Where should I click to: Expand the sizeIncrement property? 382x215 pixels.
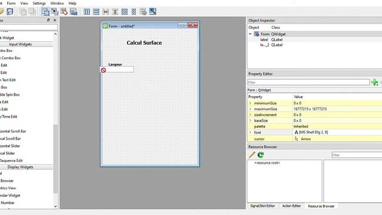250,115
